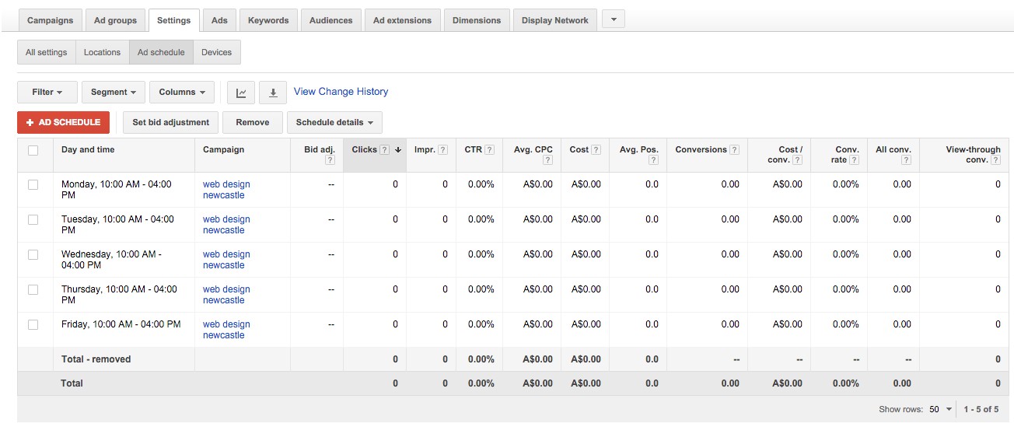Select the Settings tab
This screenshot has height=441, width=1014.
pos(173,20)
